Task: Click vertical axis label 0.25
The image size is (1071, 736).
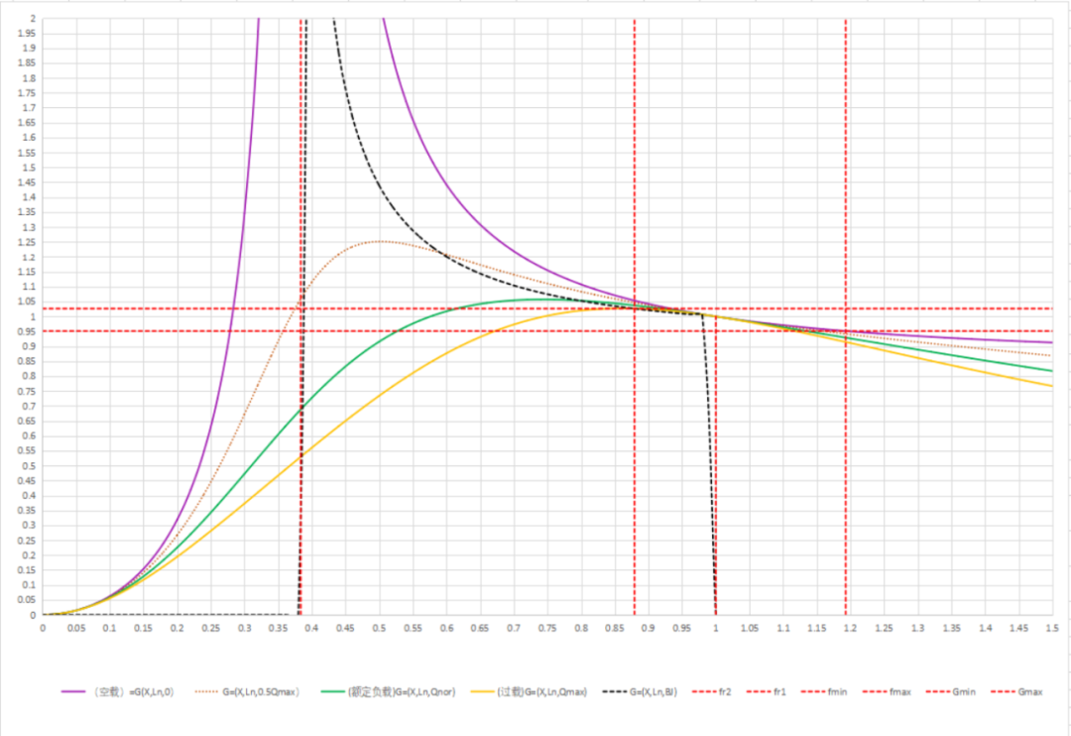Action: [x=28, y=541]
